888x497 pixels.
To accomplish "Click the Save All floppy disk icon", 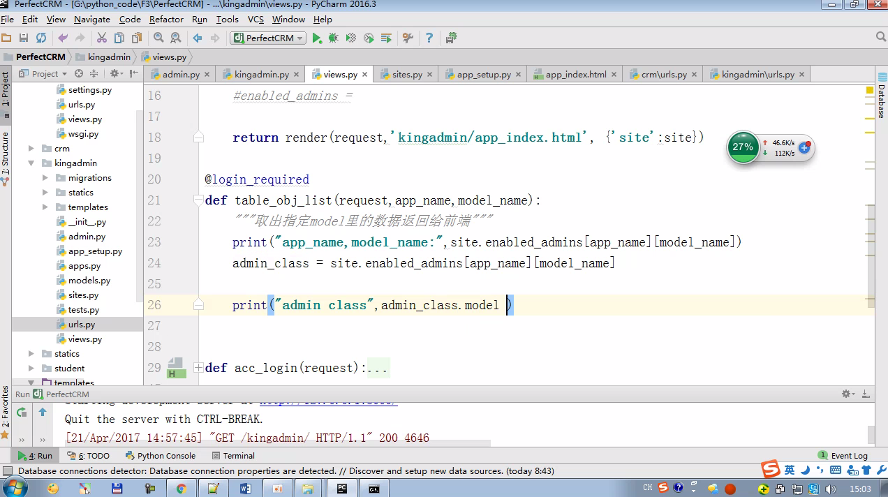I will (24, 38).
